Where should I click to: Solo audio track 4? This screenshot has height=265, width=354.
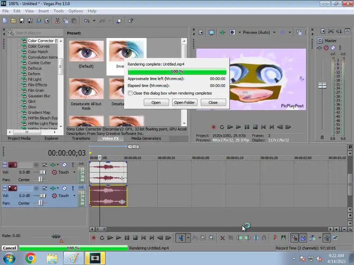click(x=73, y=188)
